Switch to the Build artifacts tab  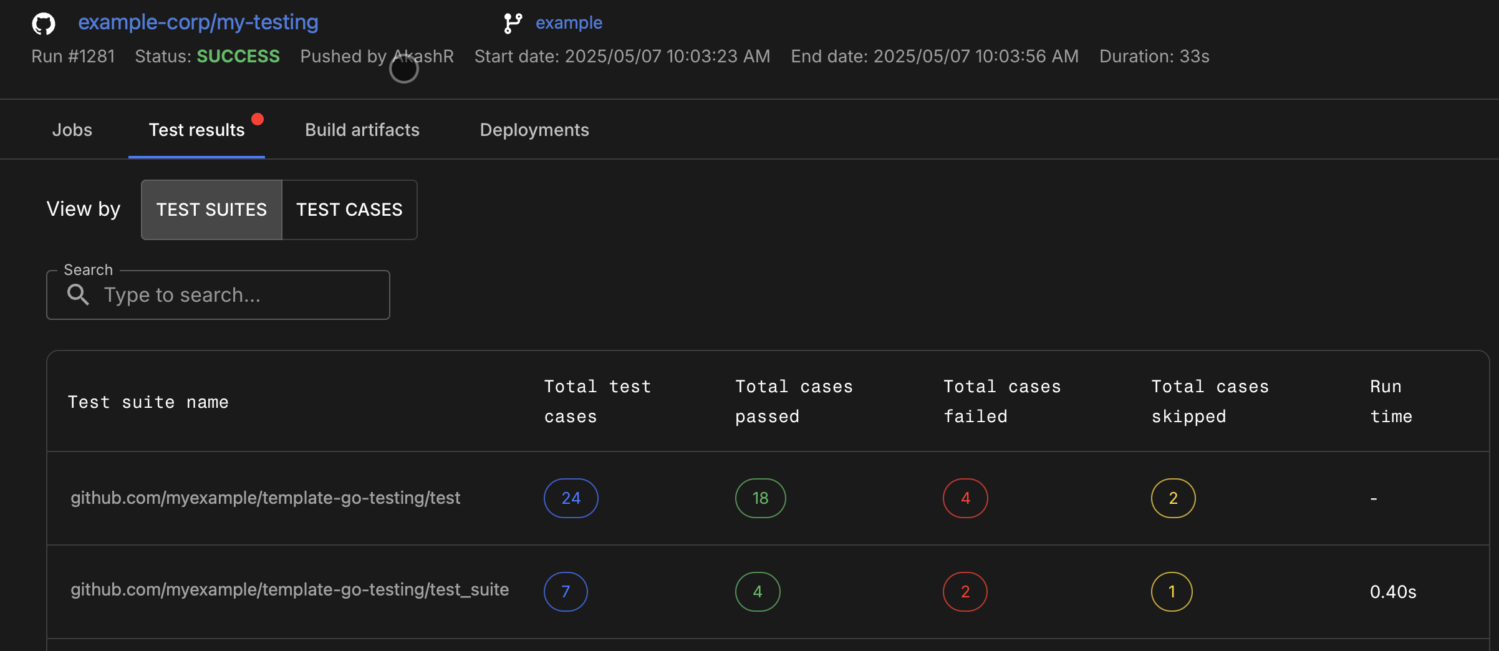362,130
